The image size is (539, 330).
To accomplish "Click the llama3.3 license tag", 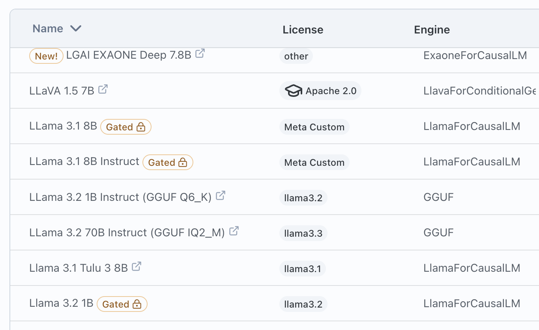I will (x=303, y=233).
